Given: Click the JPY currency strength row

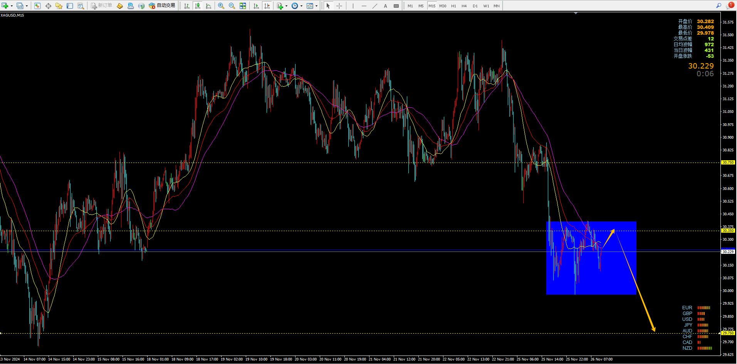Looking at the screenshot, I should (696, 325).
